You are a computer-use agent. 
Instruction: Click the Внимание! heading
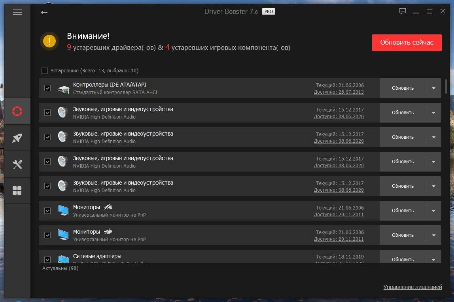[x=88, y=36]
